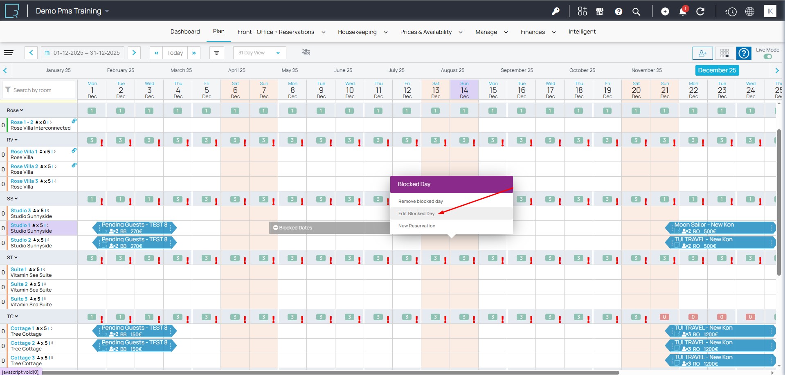The image size is (785, 375).
Task: Click the filter lines icon button
Action: pos(216,53)
